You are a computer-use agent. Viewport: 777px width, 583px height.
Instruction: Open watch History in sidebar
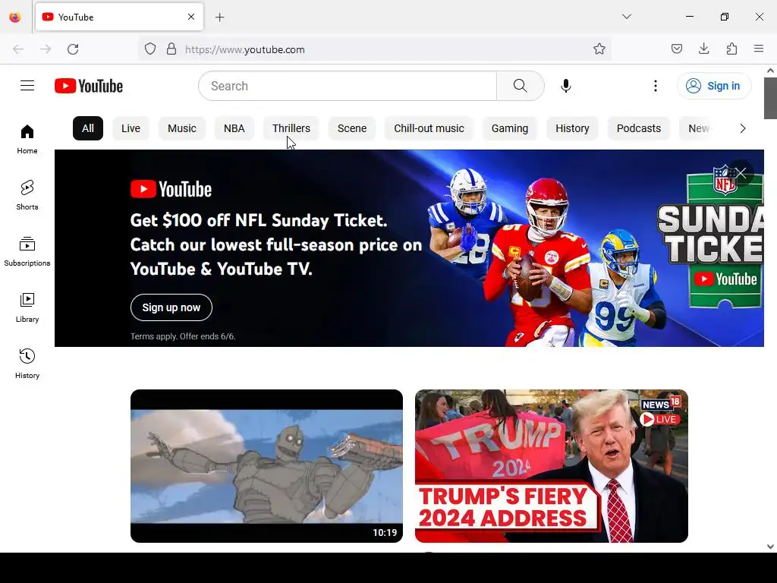27,364
